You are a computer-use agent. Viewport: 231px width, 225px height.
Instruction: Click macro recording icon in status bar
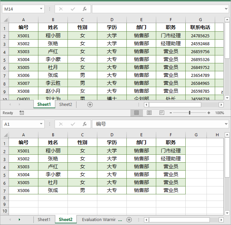tap(22, 113)
